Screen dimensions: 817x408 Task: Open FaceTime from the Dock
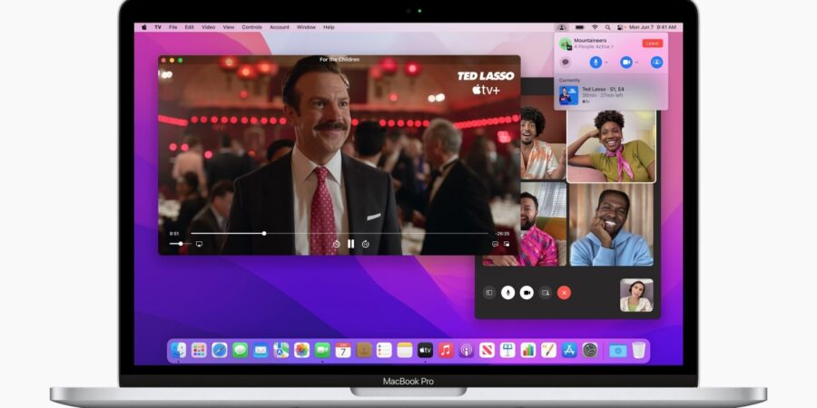click(x=322, y=350)
